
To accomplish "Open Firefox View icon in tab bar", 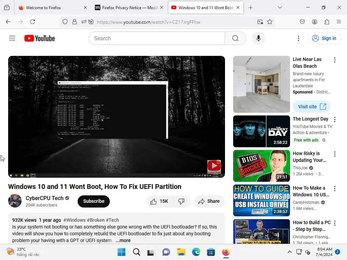I will coord(7,7).
